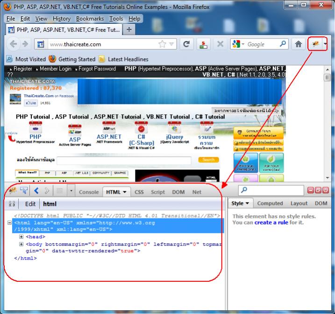Click the Most Visited bookmark
Viewport: 335px width, 314px height.
tap(26, 59)
